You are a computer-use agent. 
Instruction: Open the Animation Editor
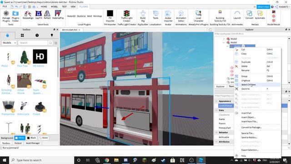(x=181, y=16)
